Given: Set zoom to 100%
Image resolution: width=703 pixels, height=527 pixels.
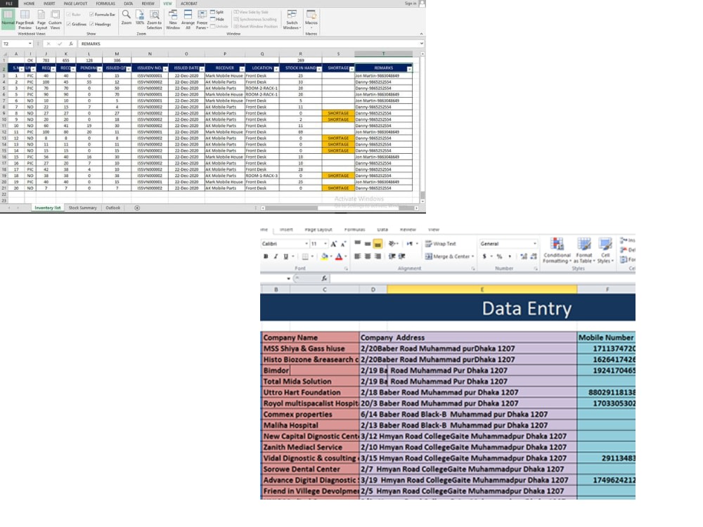Looking at the screenshot, I should (140, 18).
